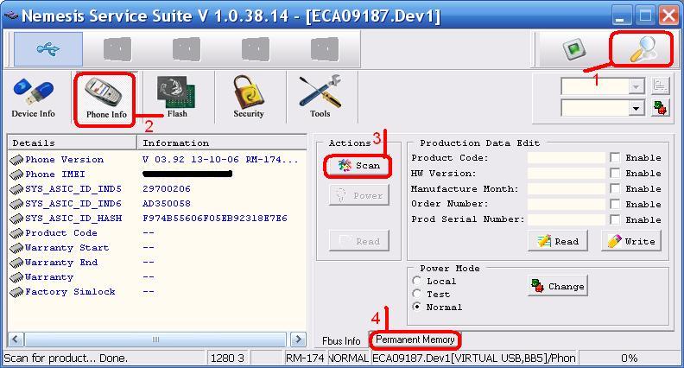The image size is (684, 368).
Task: Select the Warranty End row
Action: pos(157,263)
